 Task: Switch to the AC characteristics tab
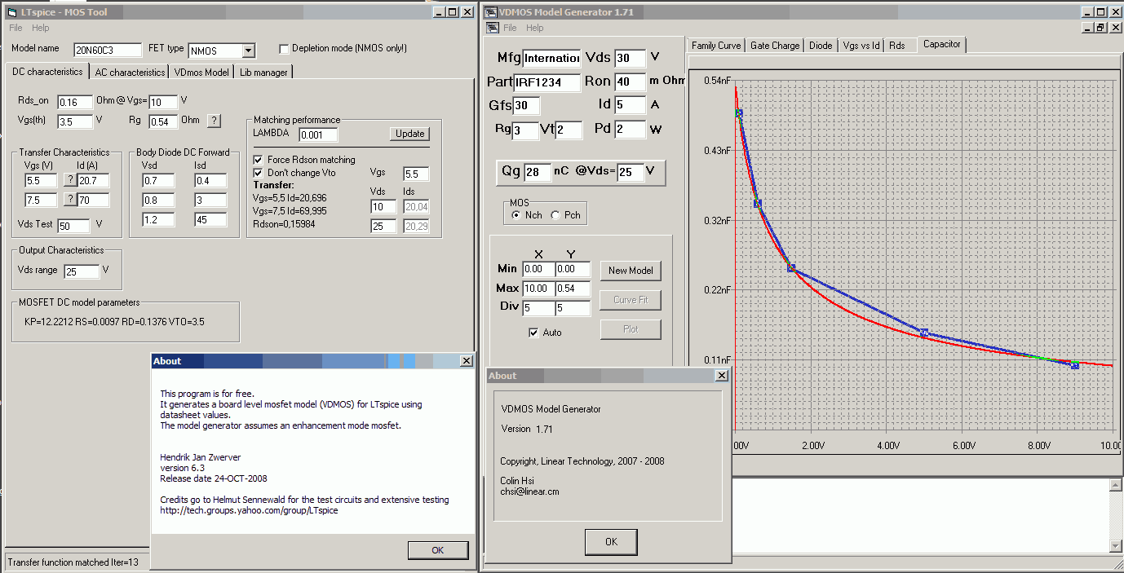click(x=130, y=72)
